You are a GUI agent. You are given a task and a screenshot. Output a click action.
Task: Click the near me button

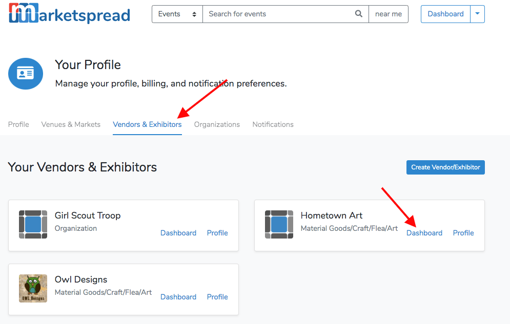pos(389,14)
